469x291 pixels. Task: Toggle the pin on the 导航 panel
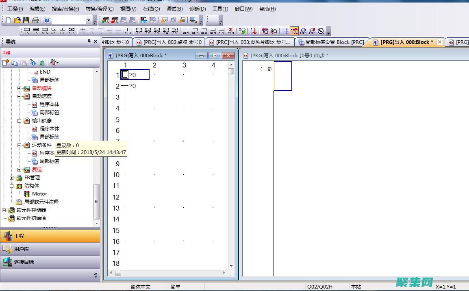(x=89, y=41)
